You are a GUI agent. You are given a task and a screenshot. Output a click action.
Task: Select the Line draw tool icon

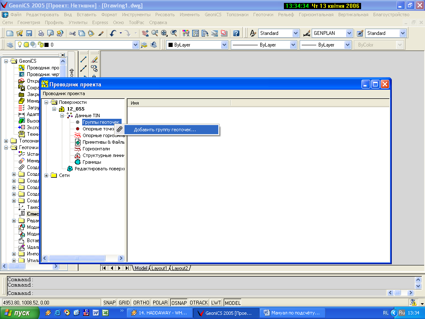(83, 59)
